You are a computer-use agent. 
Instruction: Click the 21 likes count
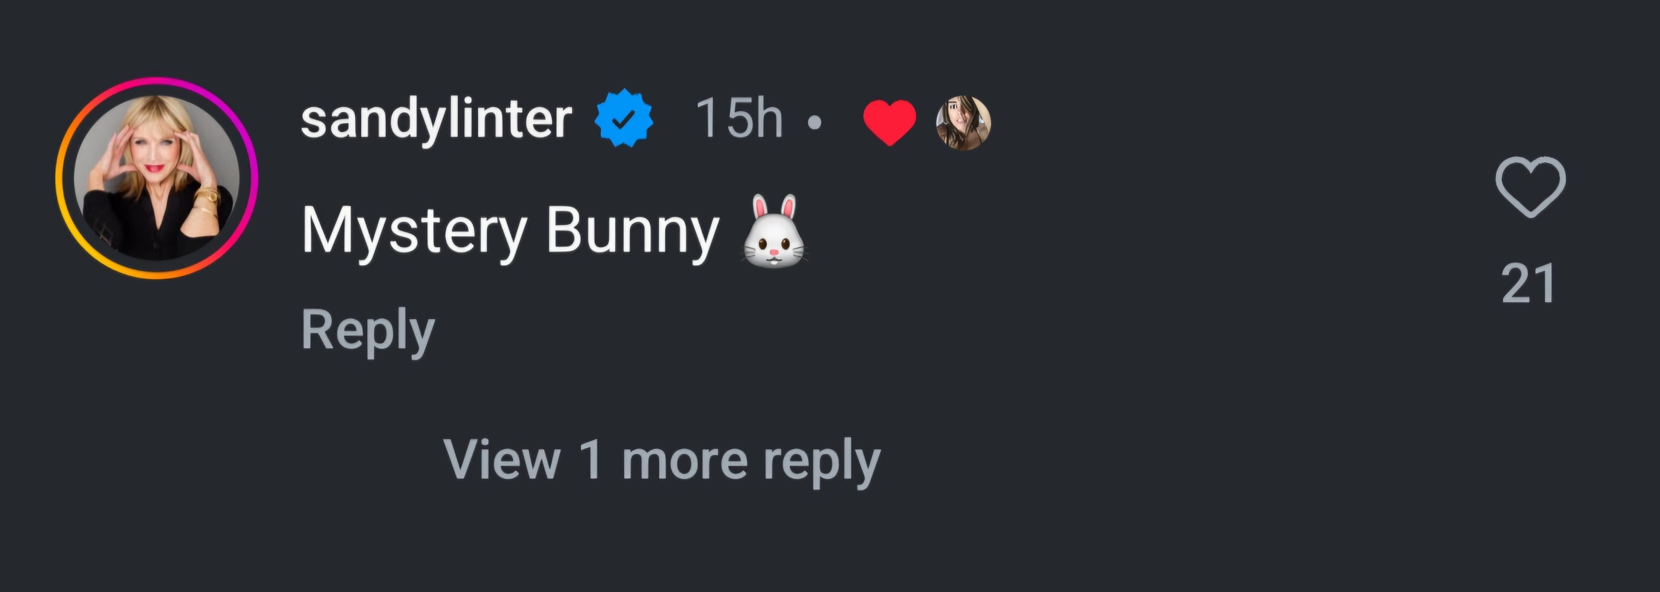1528,284
